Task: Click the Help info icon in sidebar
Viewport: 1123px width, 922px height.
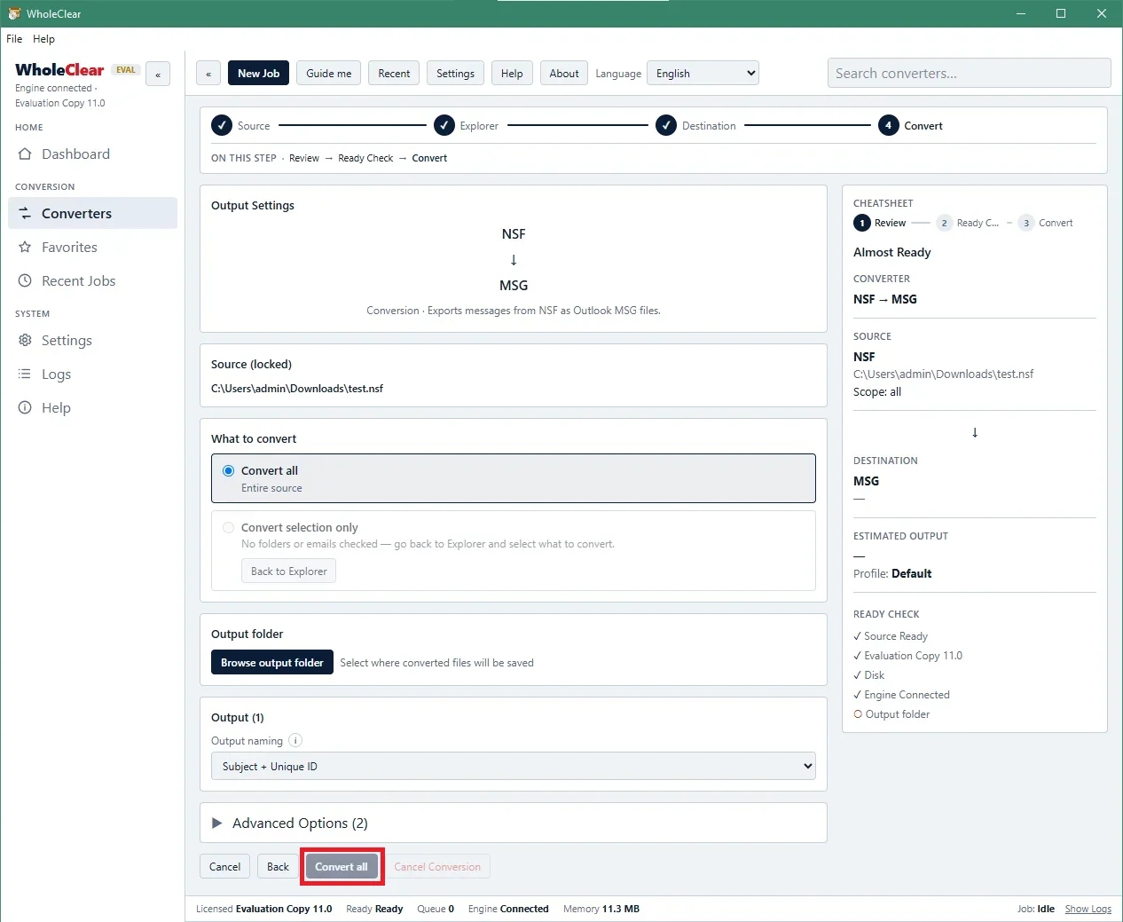Action: point(25,408)
